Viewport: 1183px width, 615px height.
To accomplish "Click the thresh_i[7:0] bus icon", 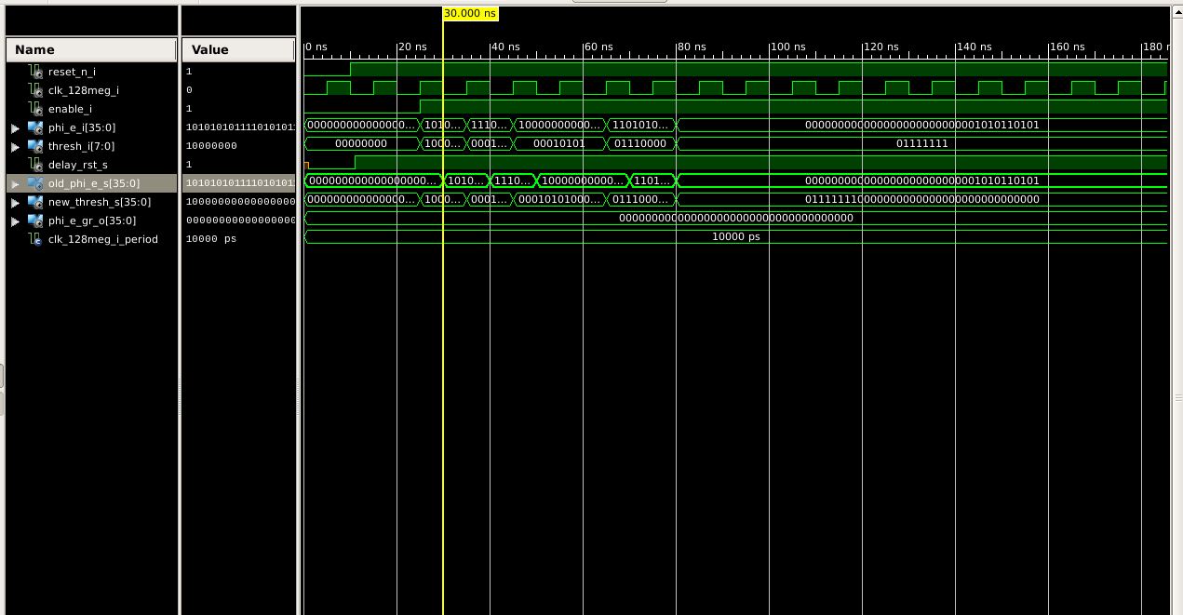I will point(35,146).
